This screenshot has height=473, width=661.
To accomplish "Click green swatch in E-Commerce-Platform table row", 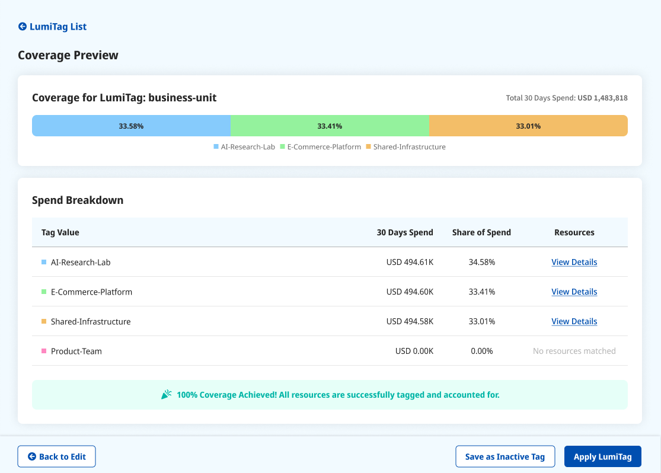I will (x=44, y=292).
